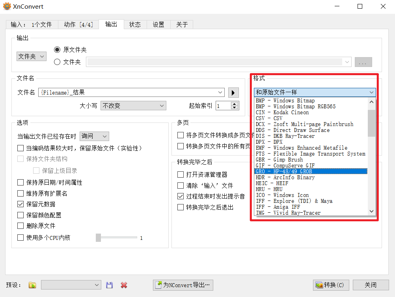
Task: Select BMP - Windows Bitmap format
Action: 311,101
